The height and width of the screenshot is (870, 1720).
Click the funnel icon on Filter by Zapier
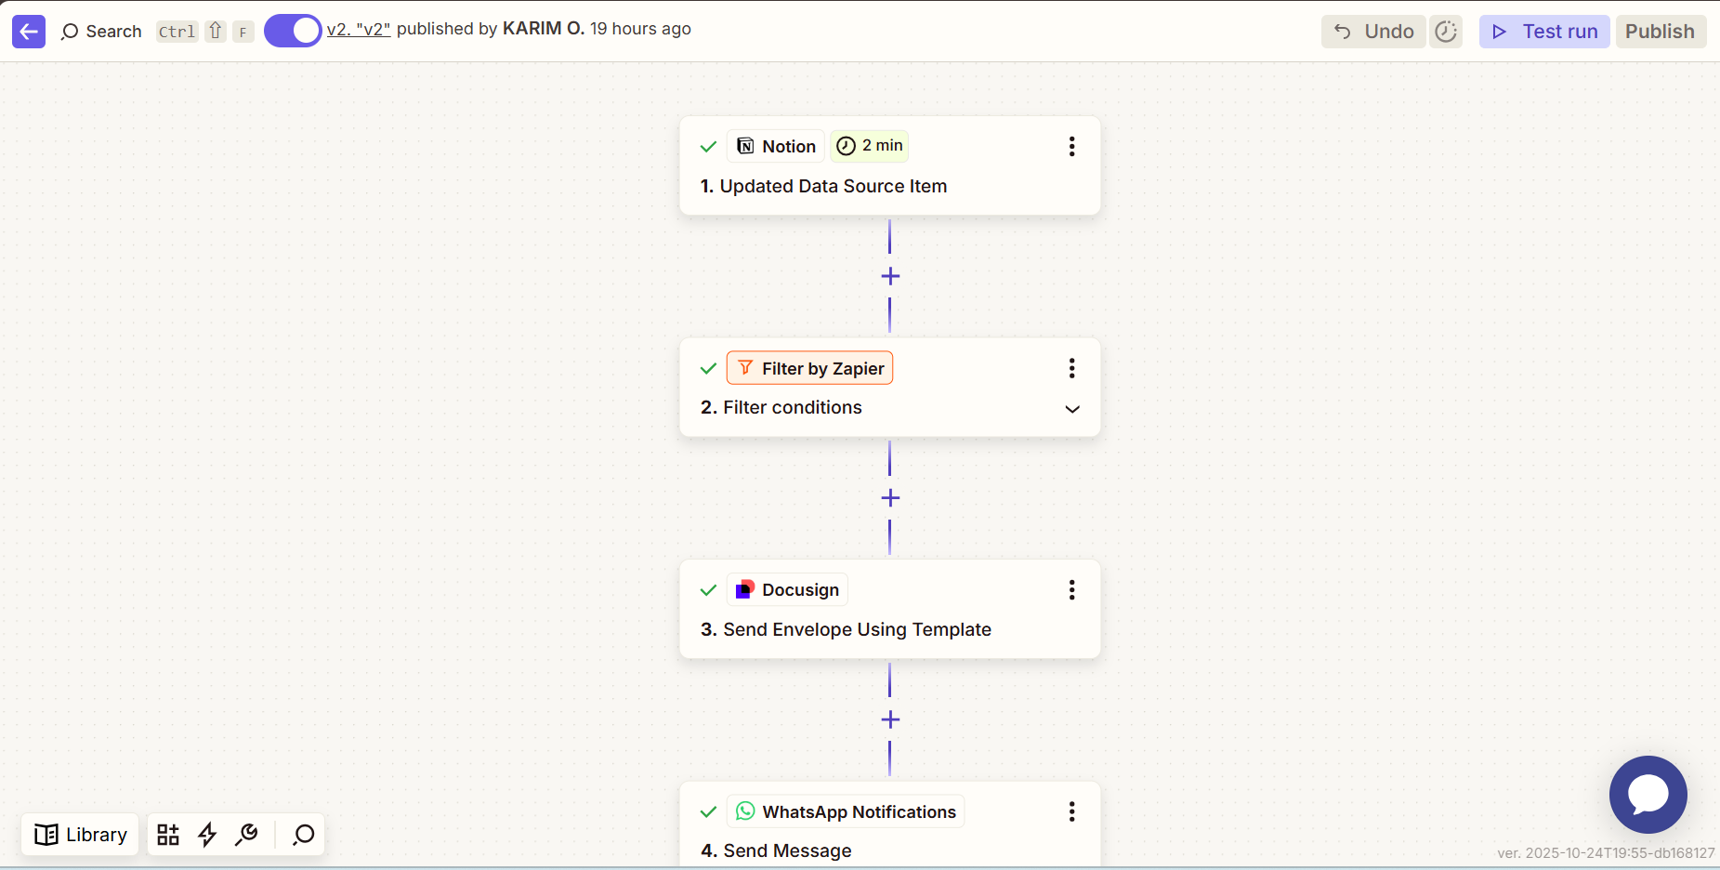click(x=745, y=367)
